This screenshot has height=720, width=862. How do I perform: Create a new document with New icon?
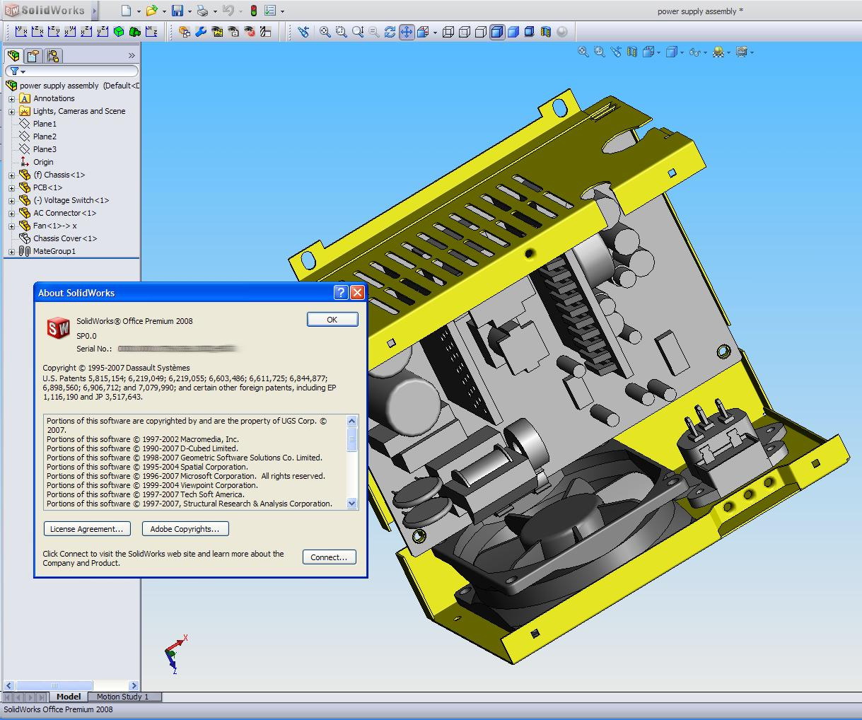126,11
